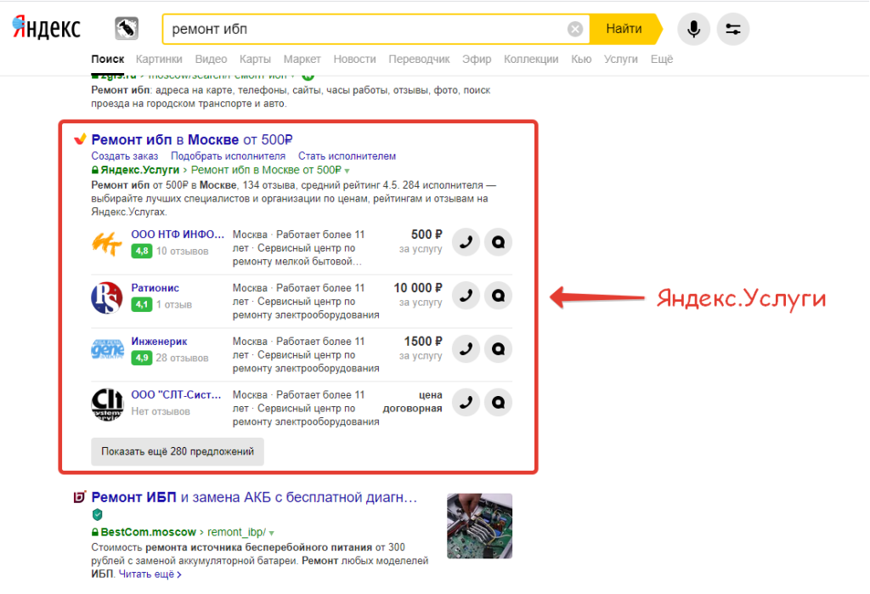Click the lock icon before Яндекс.Услуги
Screen dimensions: 870x594
(95, 171)
